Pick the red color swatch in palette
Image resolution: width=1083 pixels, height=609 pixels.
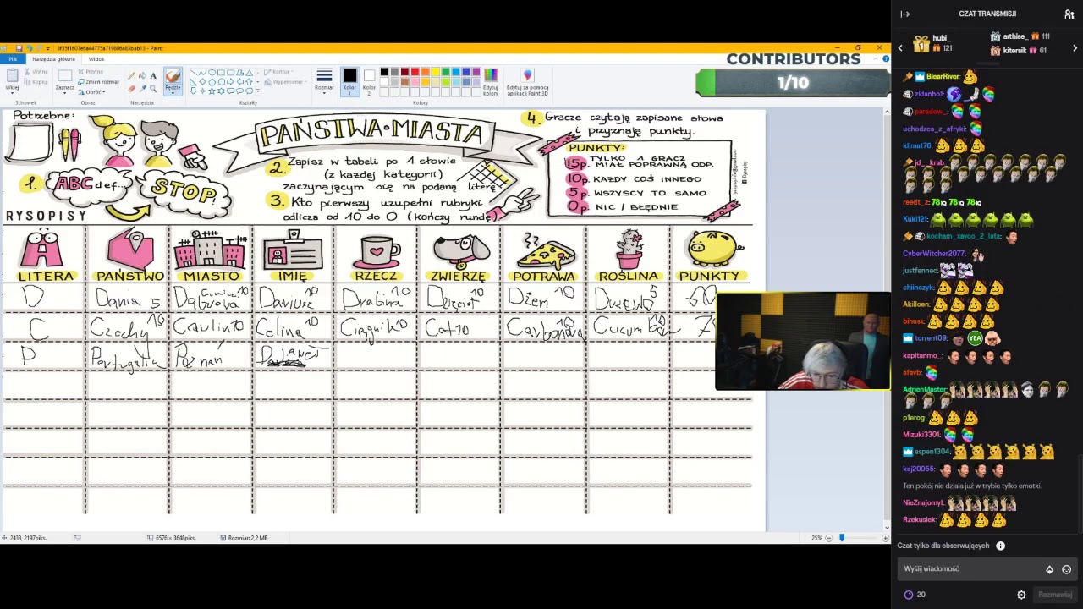pos(415,72)
